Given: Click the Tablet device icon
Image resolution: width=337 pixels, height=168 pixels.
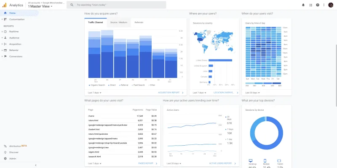Looking at the screenshot, I should click(279, 161).
